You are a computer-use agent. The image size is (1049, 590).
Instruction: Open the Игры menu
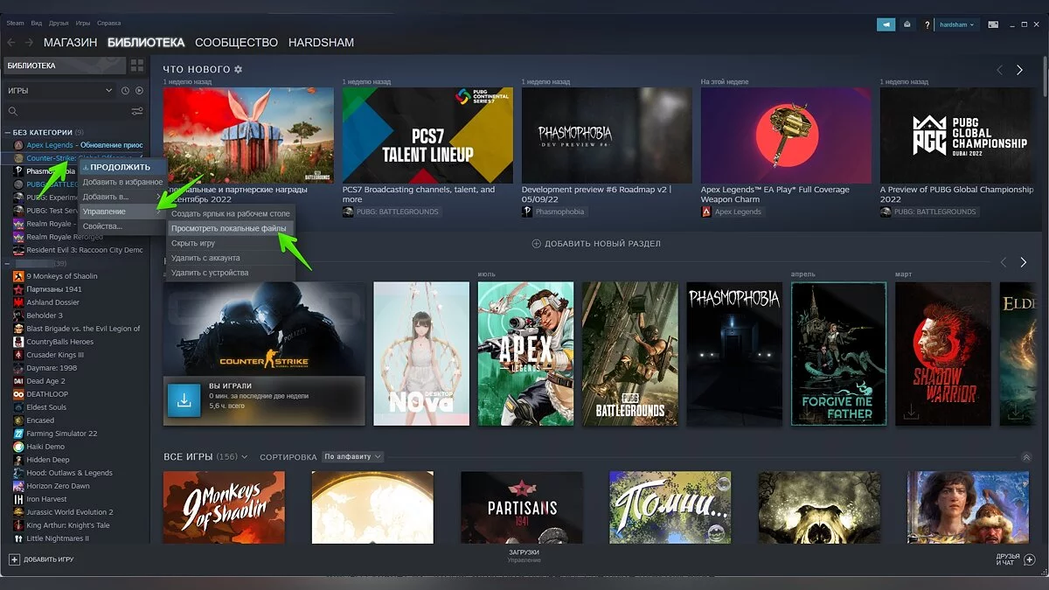(x=83, y=22)
